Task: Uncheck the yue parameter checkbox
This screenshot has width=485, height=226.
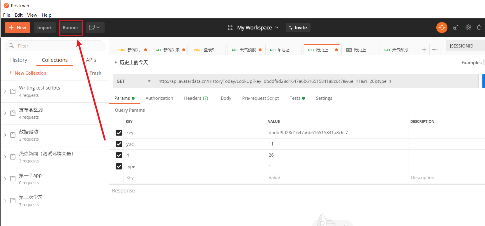Action: [119, 144]
